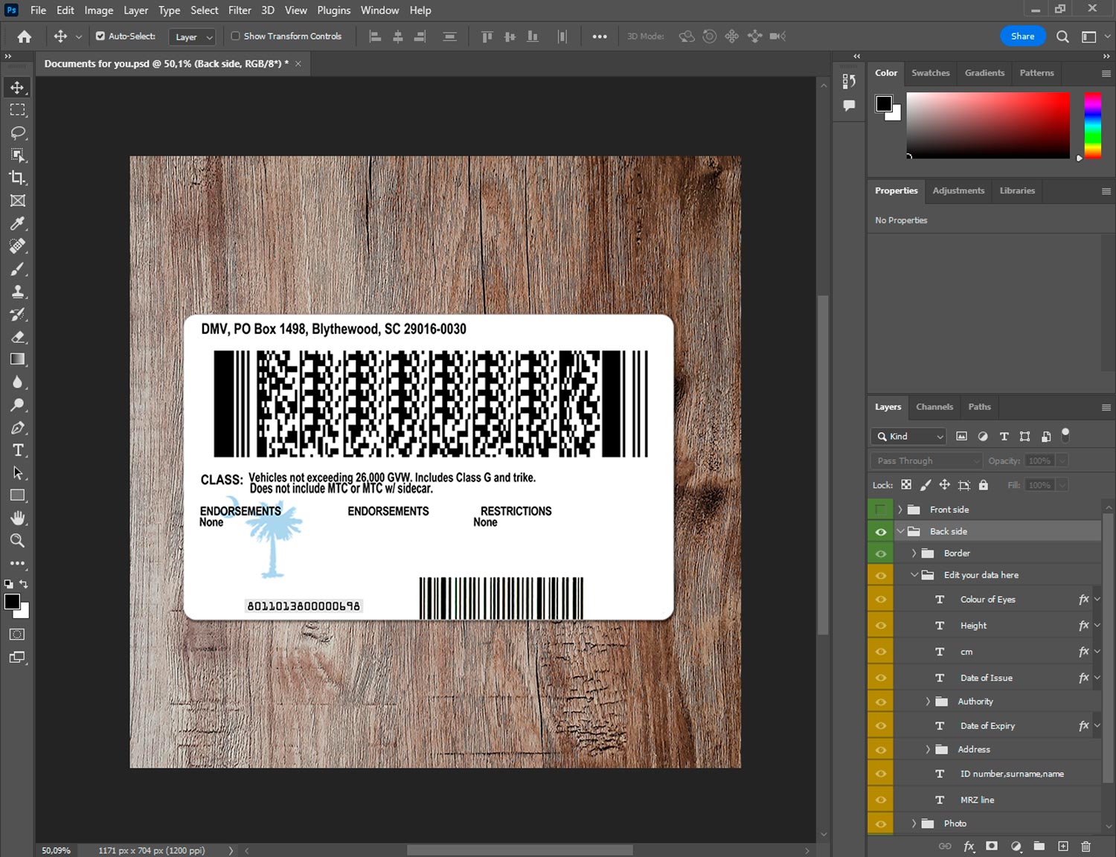The image size is (1116, 857).
Task: Disable the Auto-Select checkbox
Action: click(100, 36)
